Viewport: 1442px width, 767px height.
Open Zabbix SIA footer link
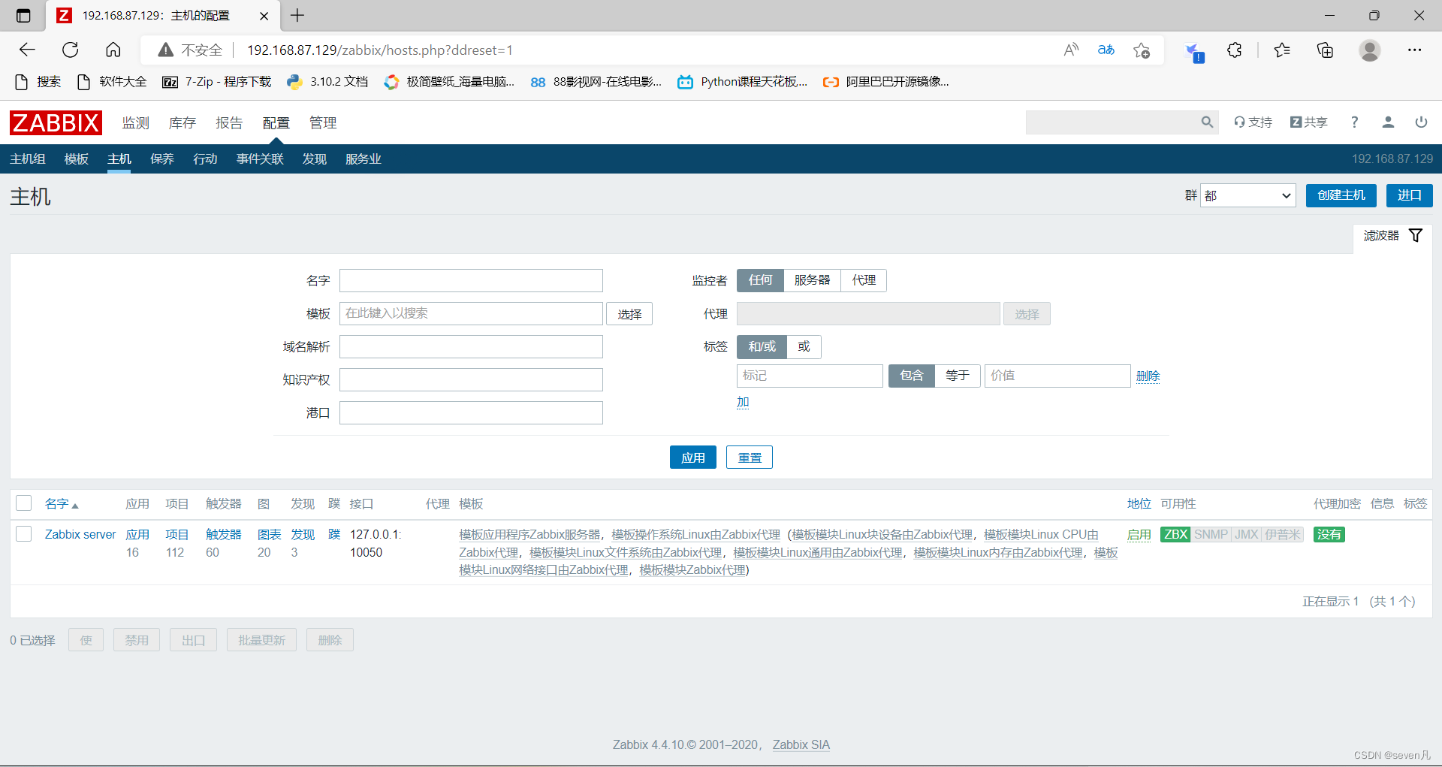click(801, 744)
